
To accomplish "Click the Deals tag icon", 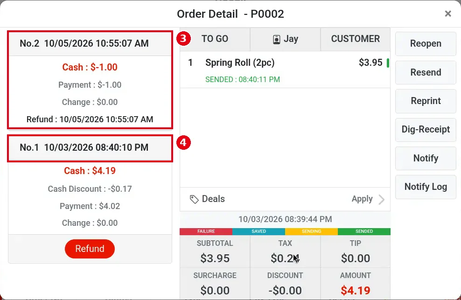I will pos(194,199).
